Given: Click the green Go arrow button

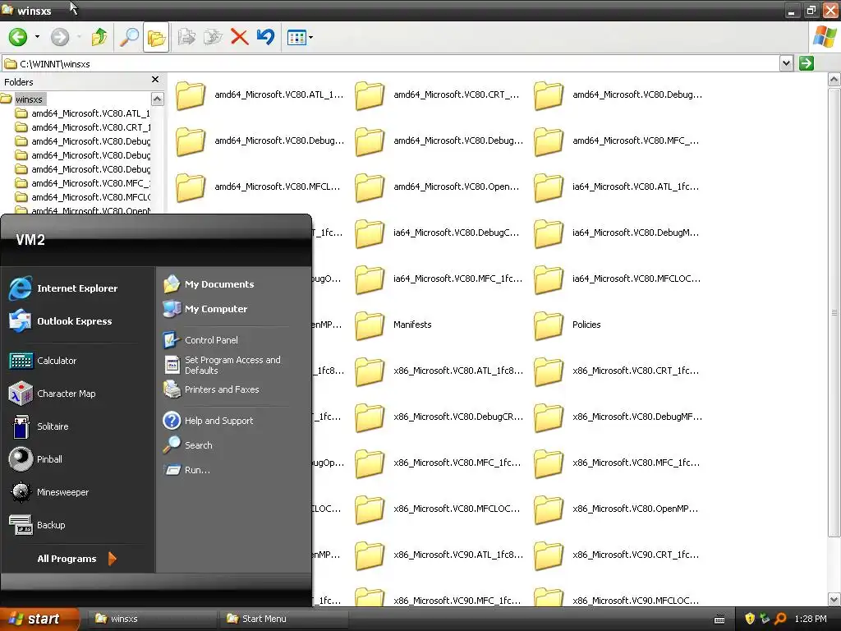Looking at the screenshot, I should point(806,63).
